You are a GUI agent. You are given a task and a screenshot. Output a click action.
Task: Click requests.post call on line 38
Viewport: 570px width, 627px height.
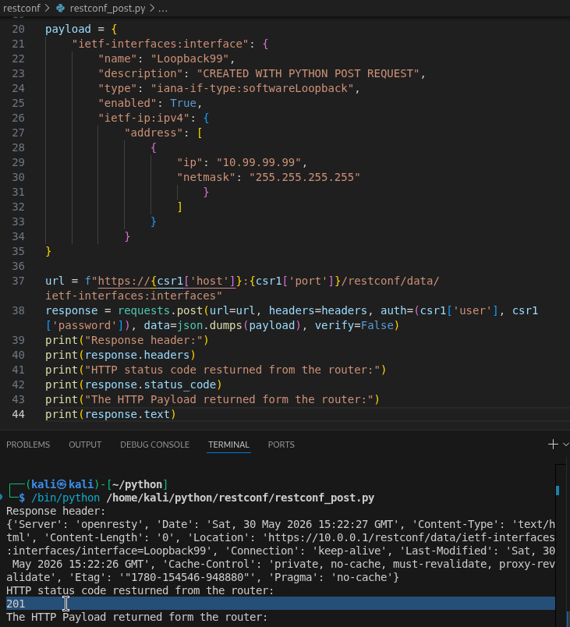pyautogui.click(x=161, y=310)
